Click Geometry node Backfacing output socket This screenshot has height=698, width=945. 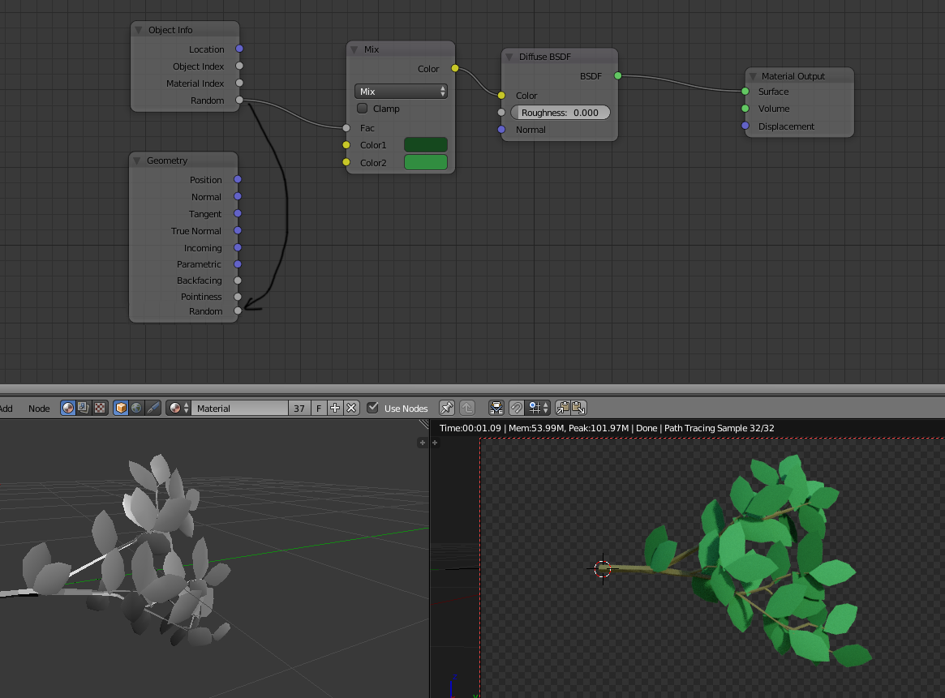tap(238, 280)
